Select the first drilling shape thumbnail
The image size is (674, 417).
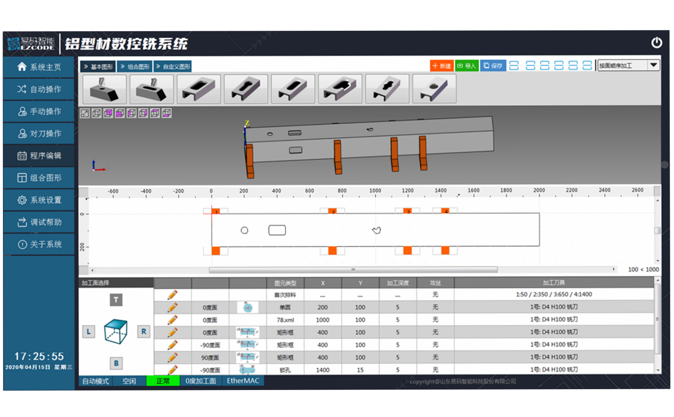(x=104, y=89)
